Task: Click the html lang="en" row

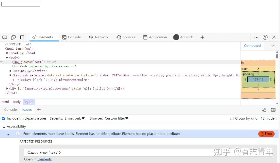Action: 19,49
